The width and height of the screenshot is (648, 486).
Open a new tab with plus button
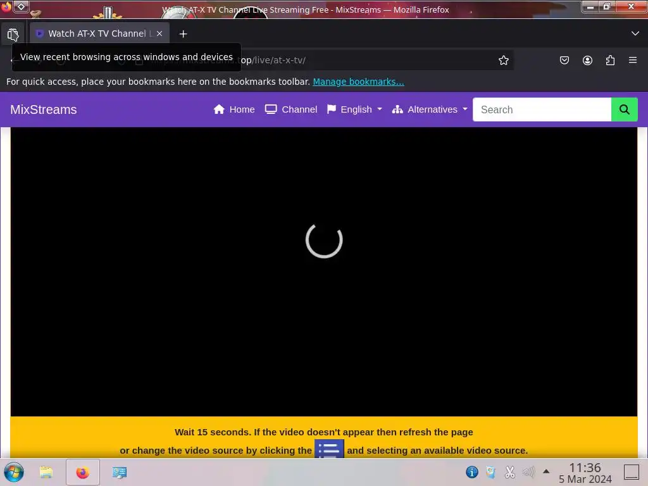point(183,34)
